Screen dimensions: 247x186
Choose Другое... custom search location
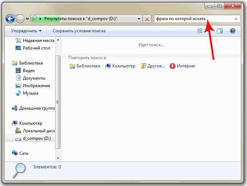(x=152, y=66)
